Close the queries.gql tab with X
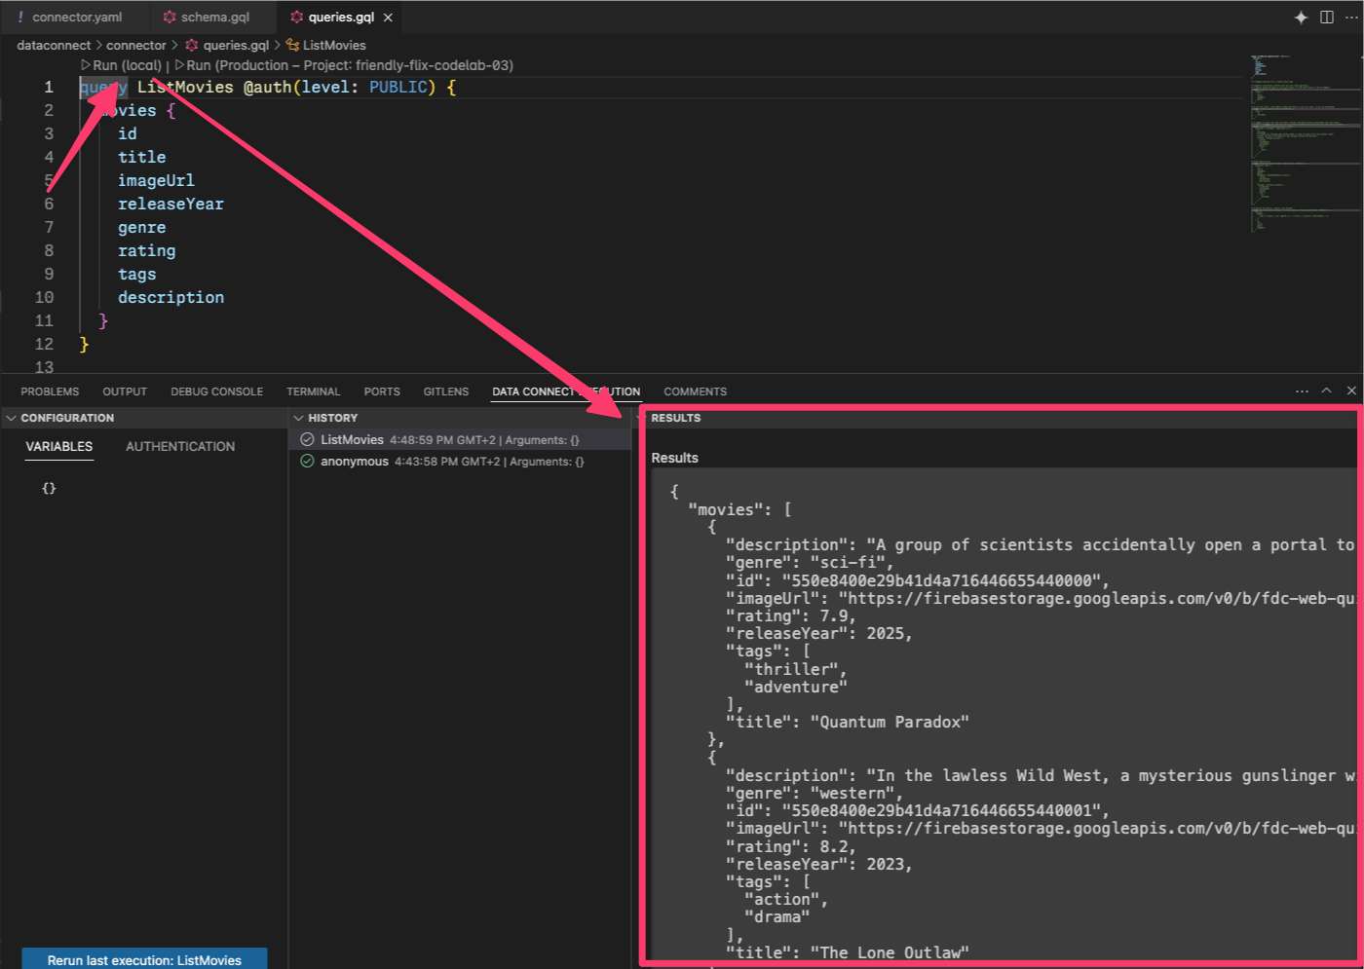The height and width of the screenshot is (969, 1364). (x=388, y=18)
